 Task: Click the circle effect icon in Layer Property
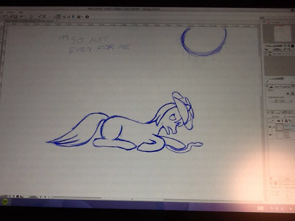point(288,93)
